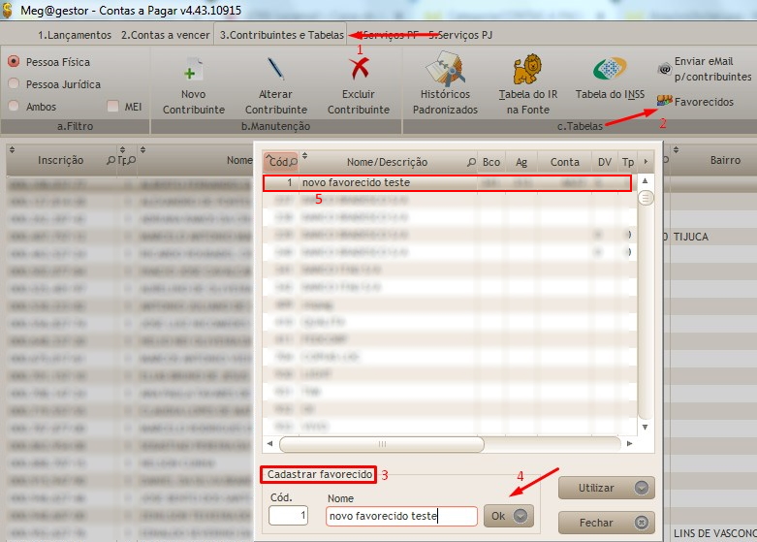Open Tabela do IR na Fonte lion icon
Viewport: 757px width, 542px height.
[x=526, y=70]
